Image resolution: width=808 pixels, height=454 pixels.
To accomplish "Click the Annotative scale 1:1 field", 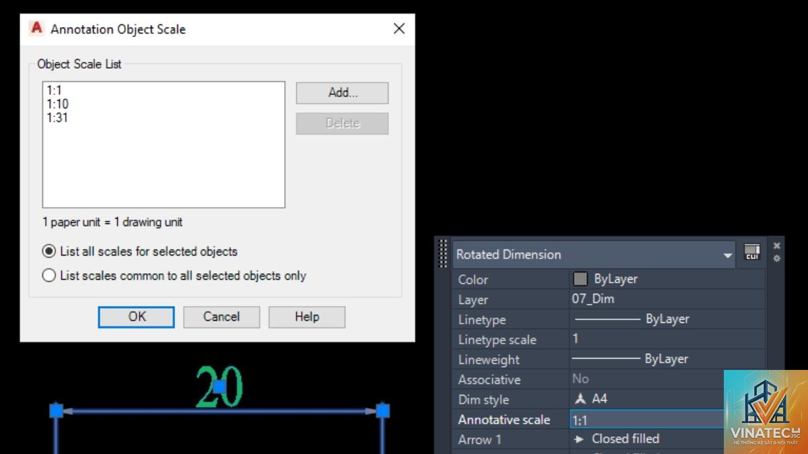I will pyautogui.click(x=647, y=420).
